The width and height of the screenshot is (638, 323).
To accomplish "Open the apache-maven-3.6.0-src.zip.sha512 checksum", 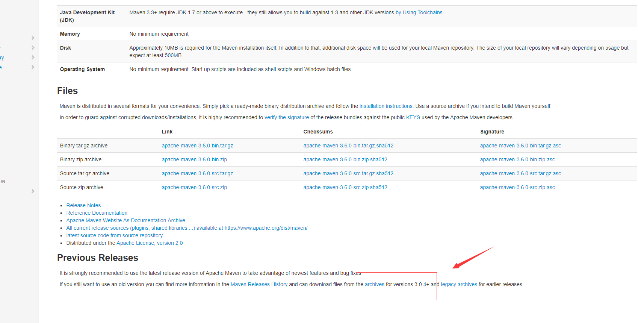I will (x=345, y=187).
